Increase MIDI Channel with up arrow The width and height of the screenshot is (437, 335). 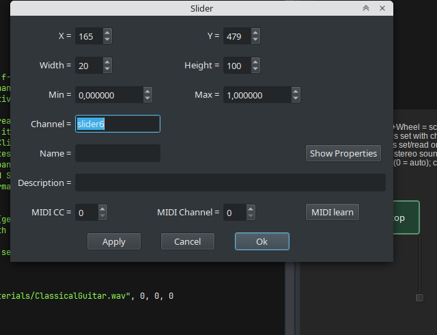(x=251, y=209)
